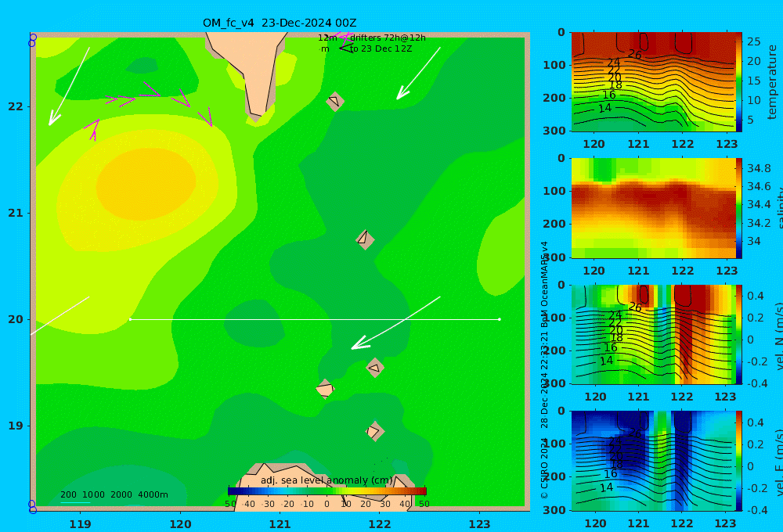Screen dimensions: 783x532
Task: Click the '26' isotherm label in temperature panel
Action: pyautogui.click(x=635, y=55)
